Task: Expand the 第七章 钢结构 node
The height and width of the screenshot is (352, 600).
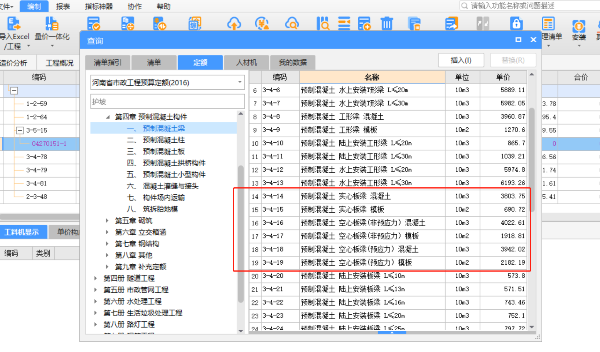Action: click(x=107, y=244)
